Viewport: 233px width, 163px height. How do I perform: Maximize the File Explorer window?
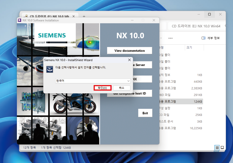209,14
